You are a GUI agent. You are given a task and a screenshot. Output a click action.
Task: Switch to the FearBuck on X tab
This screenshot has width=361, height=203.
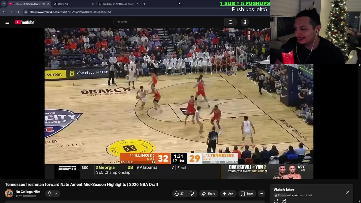pyautogui.click(x=118, y=4)
